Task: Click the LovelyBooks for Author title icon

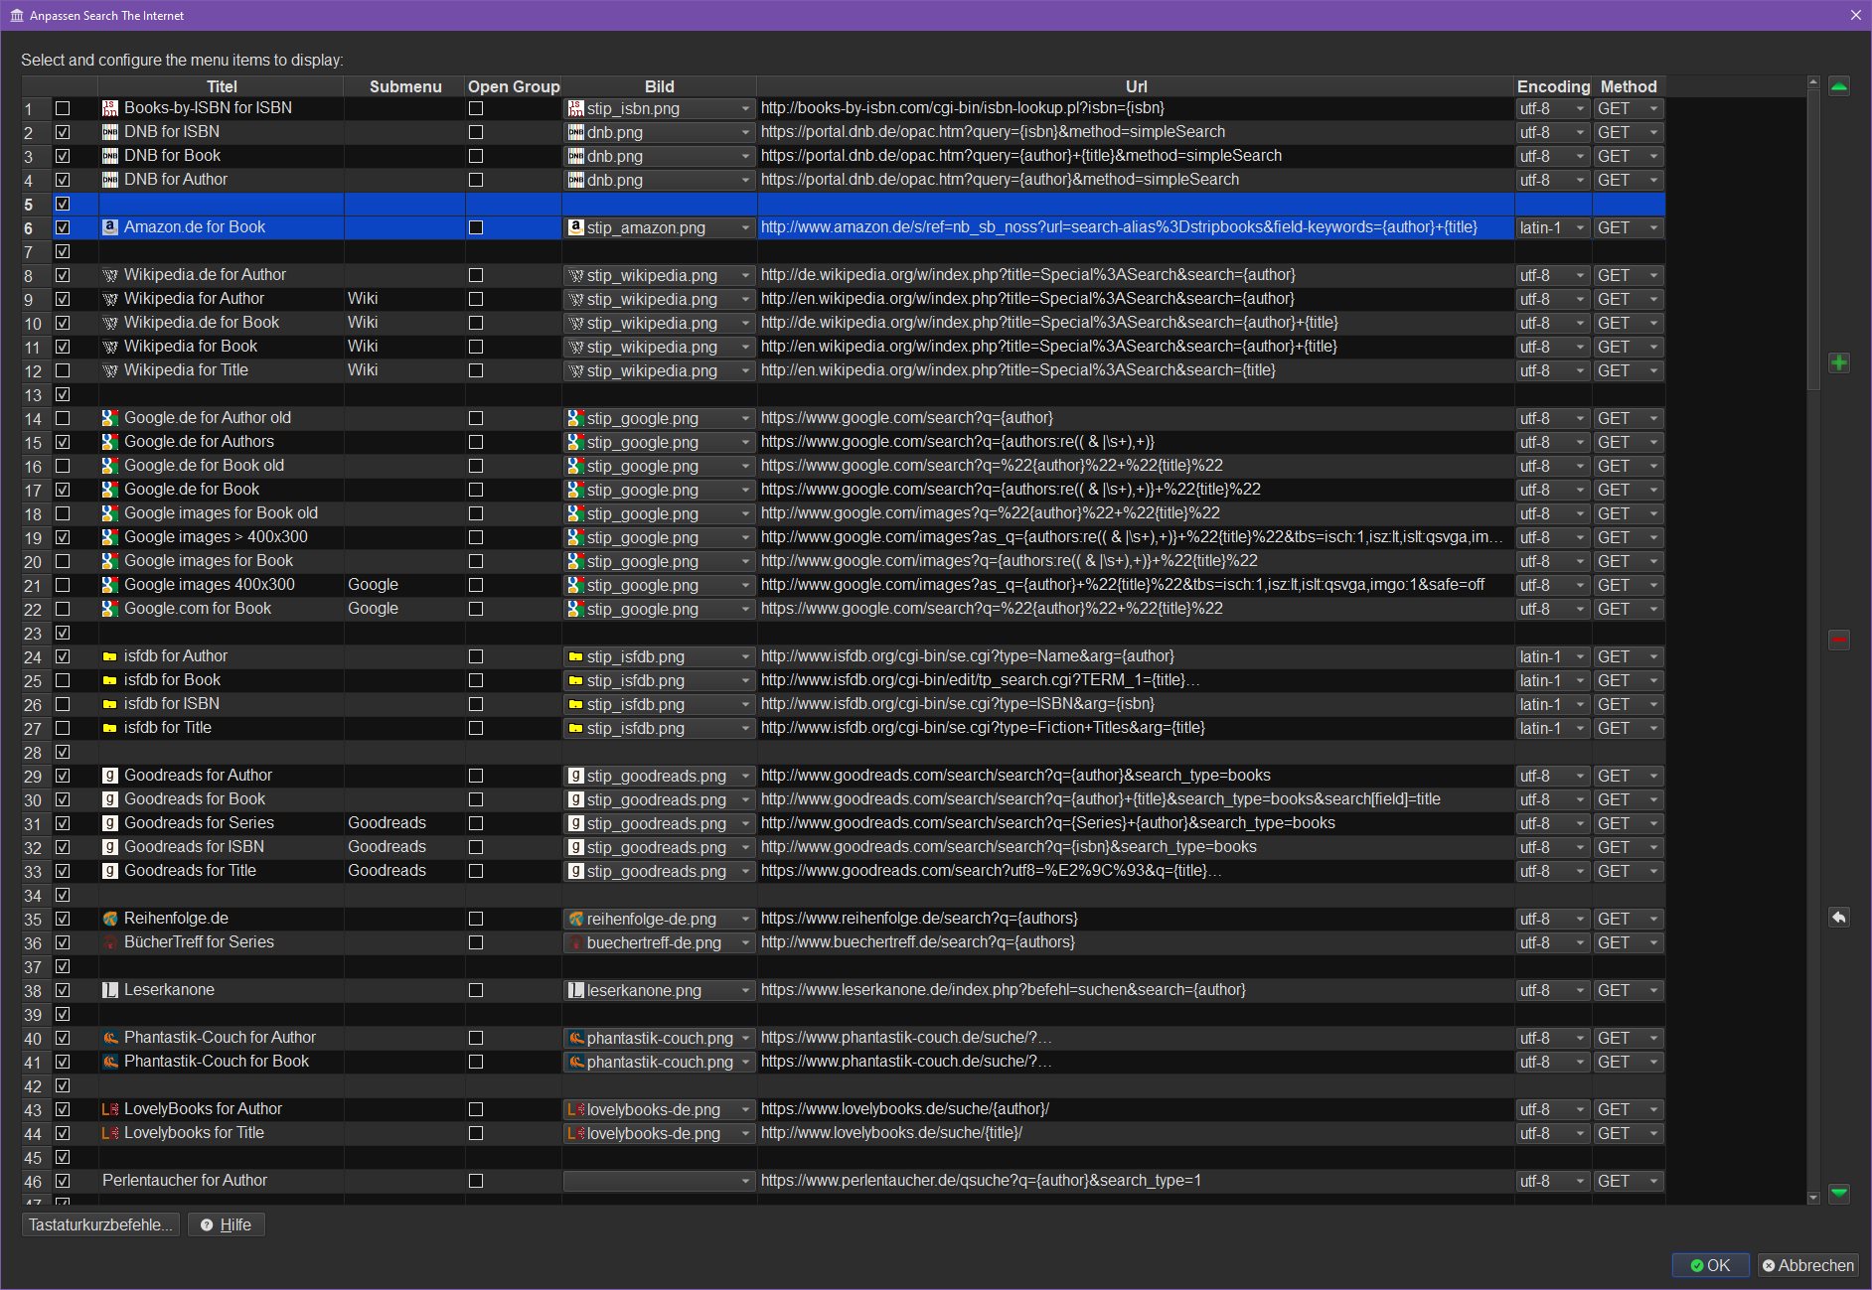Action: [110, 1109]
